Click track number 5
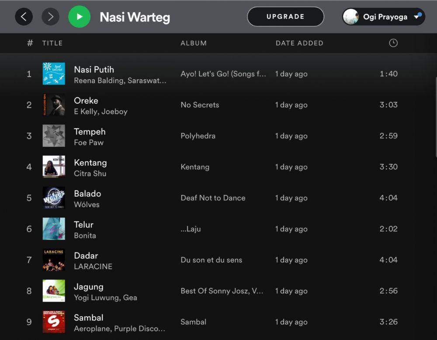The width and height of the screenshot is (437, 340). click(x=29, y=198)
